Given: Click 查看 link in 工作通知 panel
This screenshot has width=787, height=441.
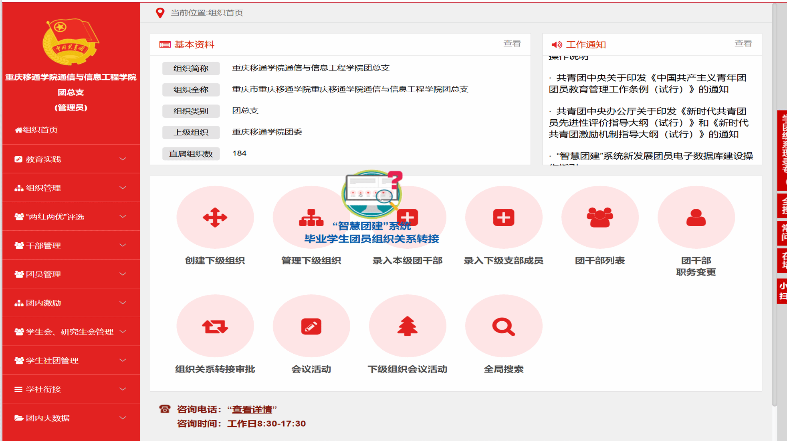Looking at the screenshot, I should [x=743, y=44].
